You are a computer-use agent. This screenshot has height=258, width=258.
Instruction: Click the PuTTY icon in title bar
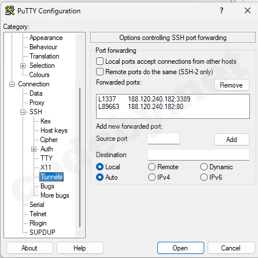click(x=10, y=10)
